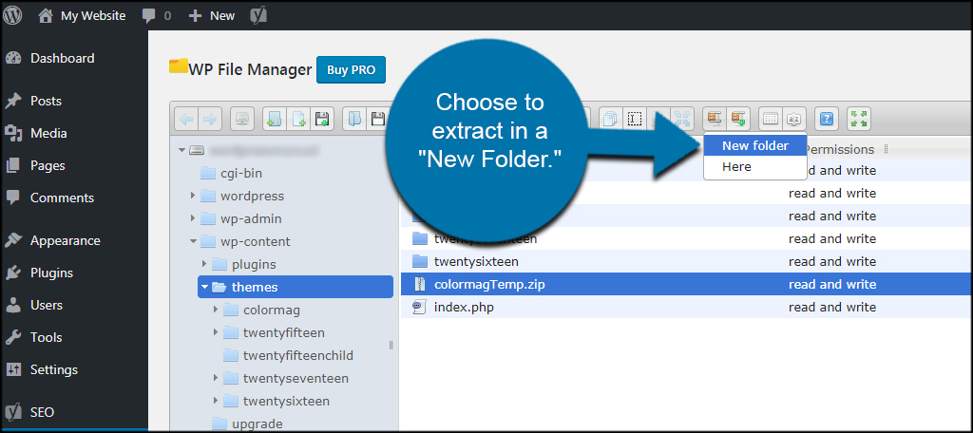Click the Forward arrow in file manager toolbar
This screenshot has width=973, height=433.
[210, 119]
